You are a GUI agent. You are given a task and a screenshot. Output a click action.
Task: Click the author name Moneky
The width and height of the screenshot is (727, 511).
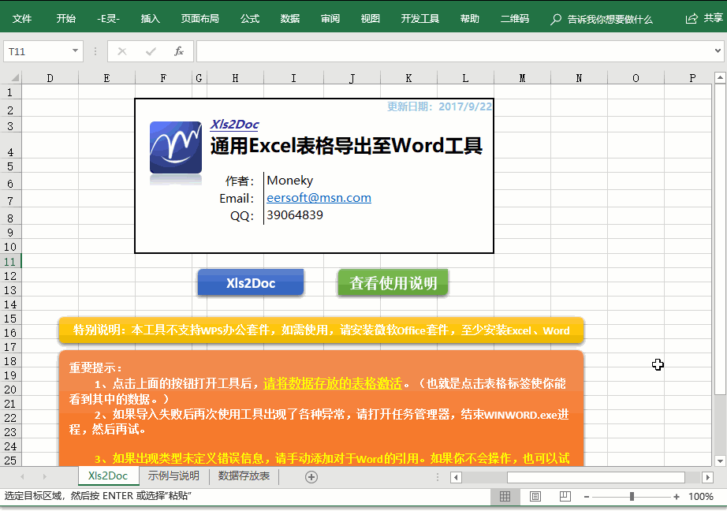pos(290,180)
